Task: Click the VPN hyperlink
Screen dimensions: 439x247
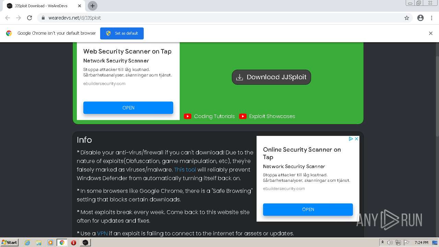Action: (102, 233)
